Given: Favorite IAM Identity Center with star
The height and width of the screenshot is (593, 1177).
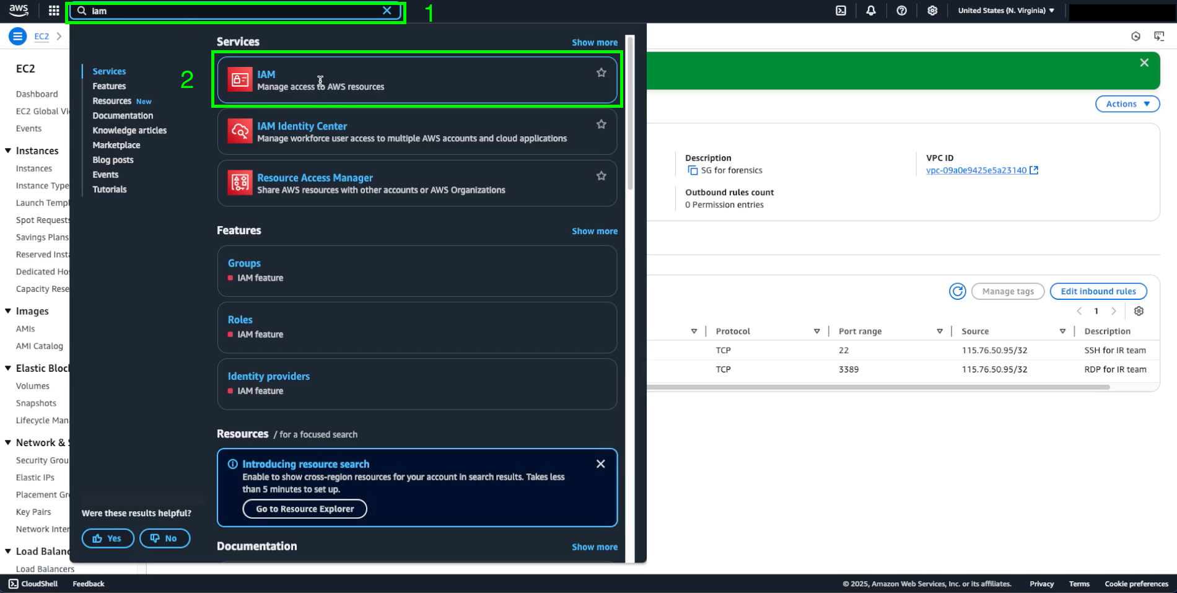Looking at the screenshot, I should [601, 124].
